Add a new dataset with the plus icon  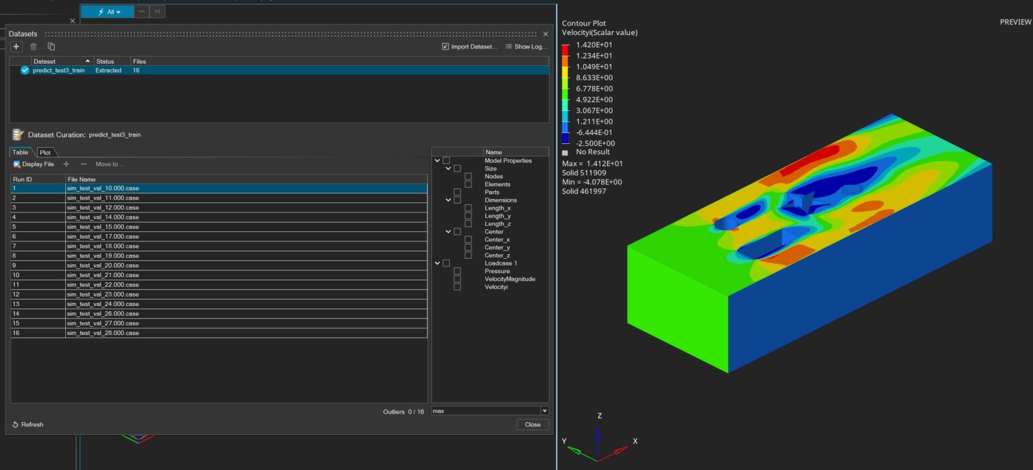[x=16, y=46]
